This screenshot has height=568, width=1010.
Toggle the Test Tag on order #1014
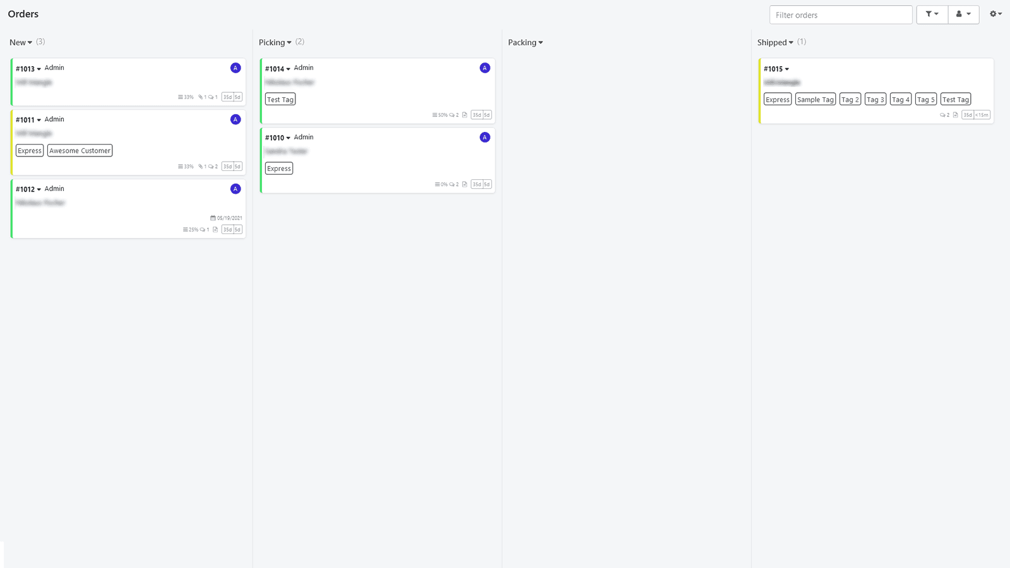coord(280,98)
